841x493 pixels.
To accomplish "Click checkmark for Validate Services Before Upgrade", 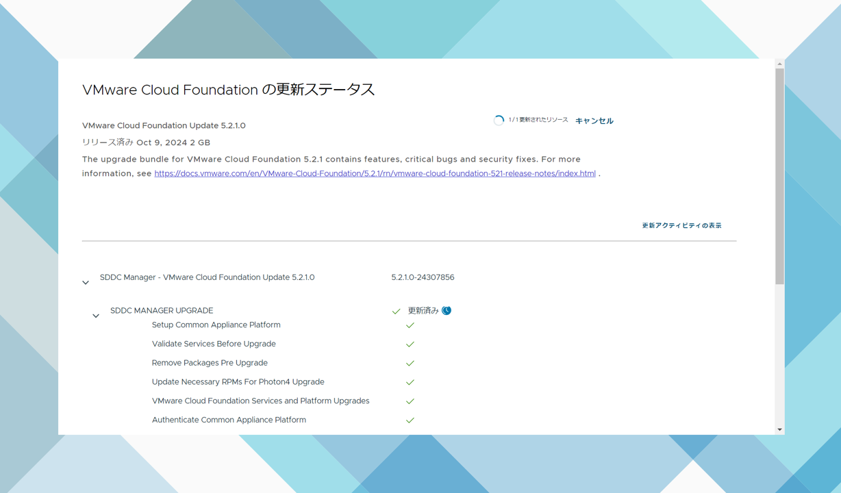I will click(x=410, y=344).
